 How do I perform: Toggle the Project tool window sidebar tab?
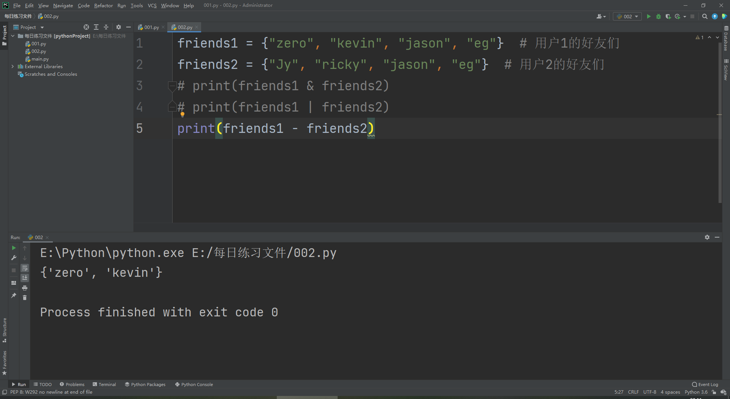tap(4, 35)
